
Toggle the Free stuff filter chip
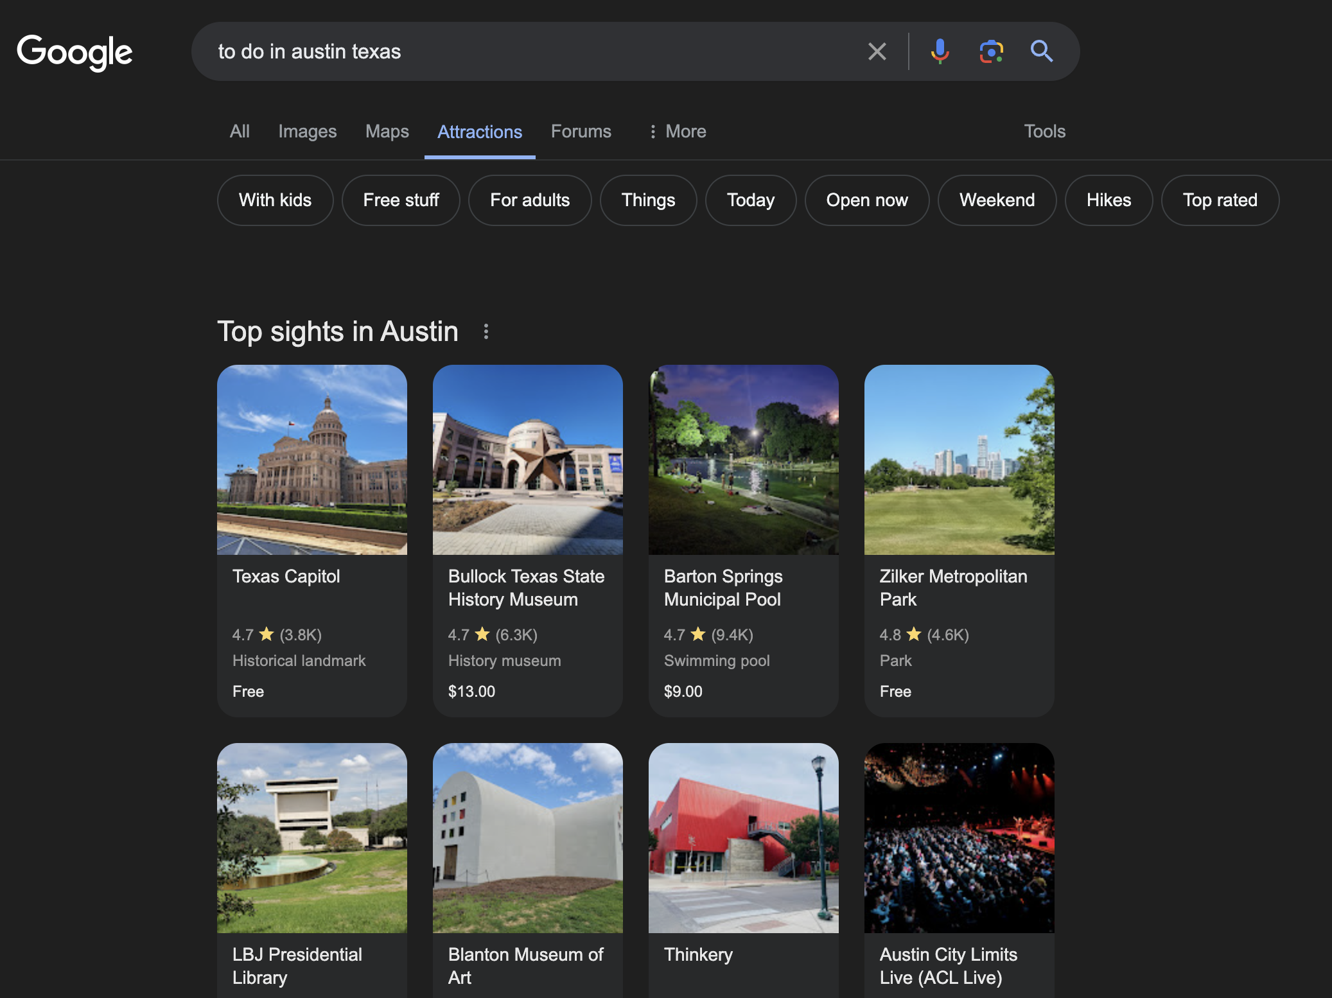pos(401,200)
